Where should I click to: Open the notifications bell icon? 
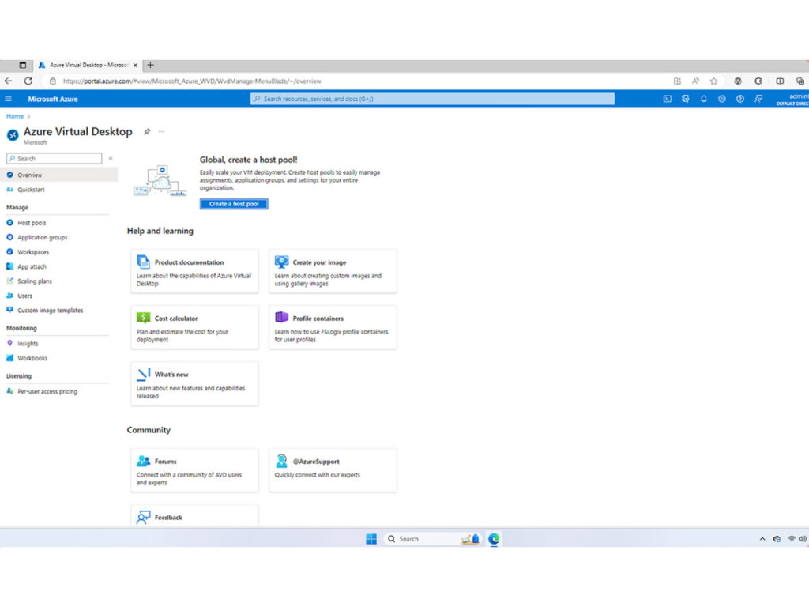(x=703, y=99)
